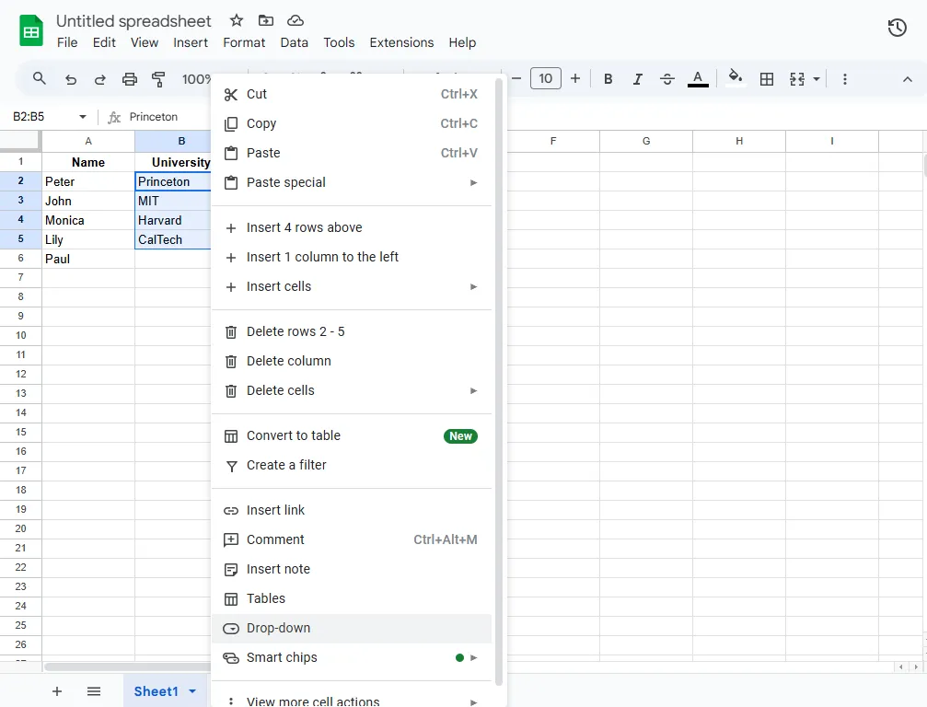The image size is (927, 707).
Task: Open the borders tool
Action: click(x=767, y=79)
